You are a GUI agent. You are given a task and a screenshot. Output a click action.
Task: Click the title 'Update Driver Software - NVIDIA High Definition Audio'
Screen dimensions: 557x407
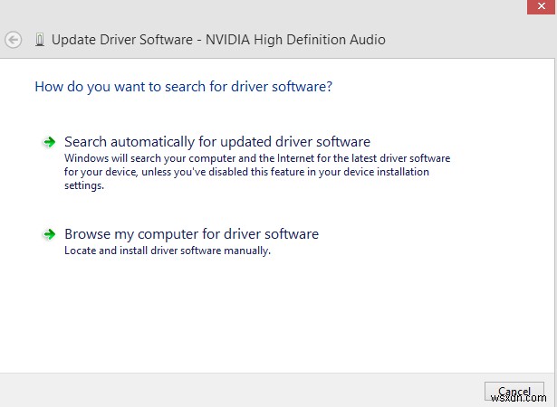pos(218,40)
